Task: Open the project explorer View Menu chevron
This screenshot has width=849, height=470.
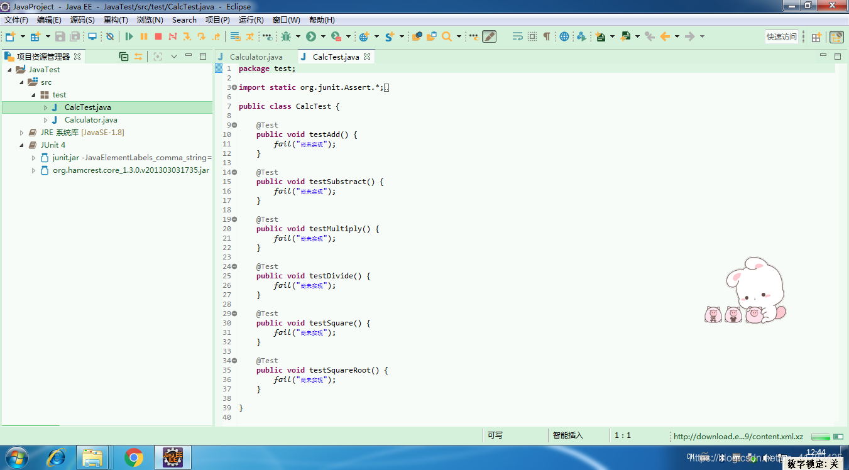Action: (x=174, y=57)
